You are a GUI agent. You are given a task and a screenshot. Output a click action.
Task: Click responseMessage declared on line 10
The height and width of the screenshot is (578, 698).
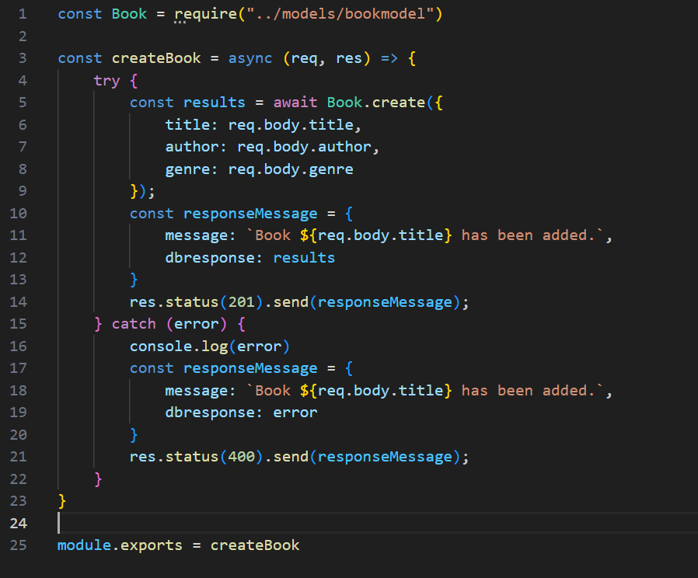250,214
